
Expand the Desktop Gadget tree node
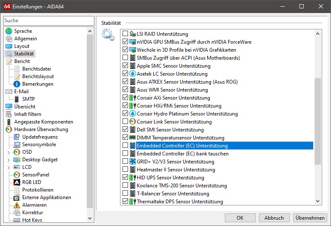[x=9, y=160]
